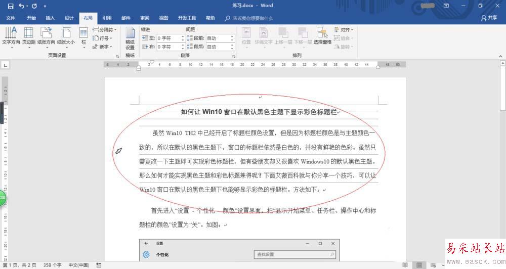Switch to the 邮件 ribbon tab
This screenshot has width=506, height=269.
click(x=126, y=18)
